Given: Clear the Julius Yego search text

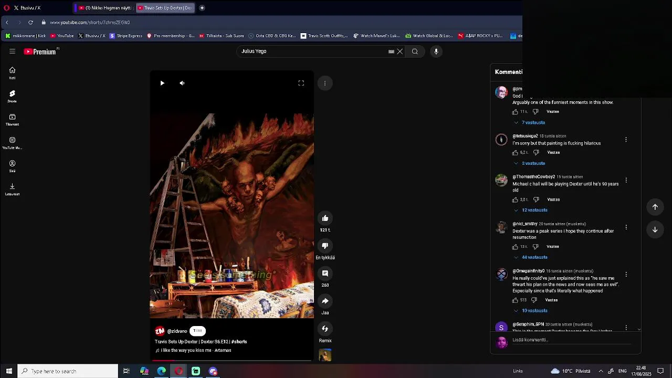Looking at the screenshot, I should click(400, 51).
